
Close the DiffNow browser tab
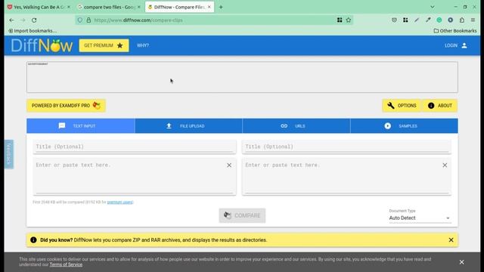pyautogui.click(x=209, y=7)
